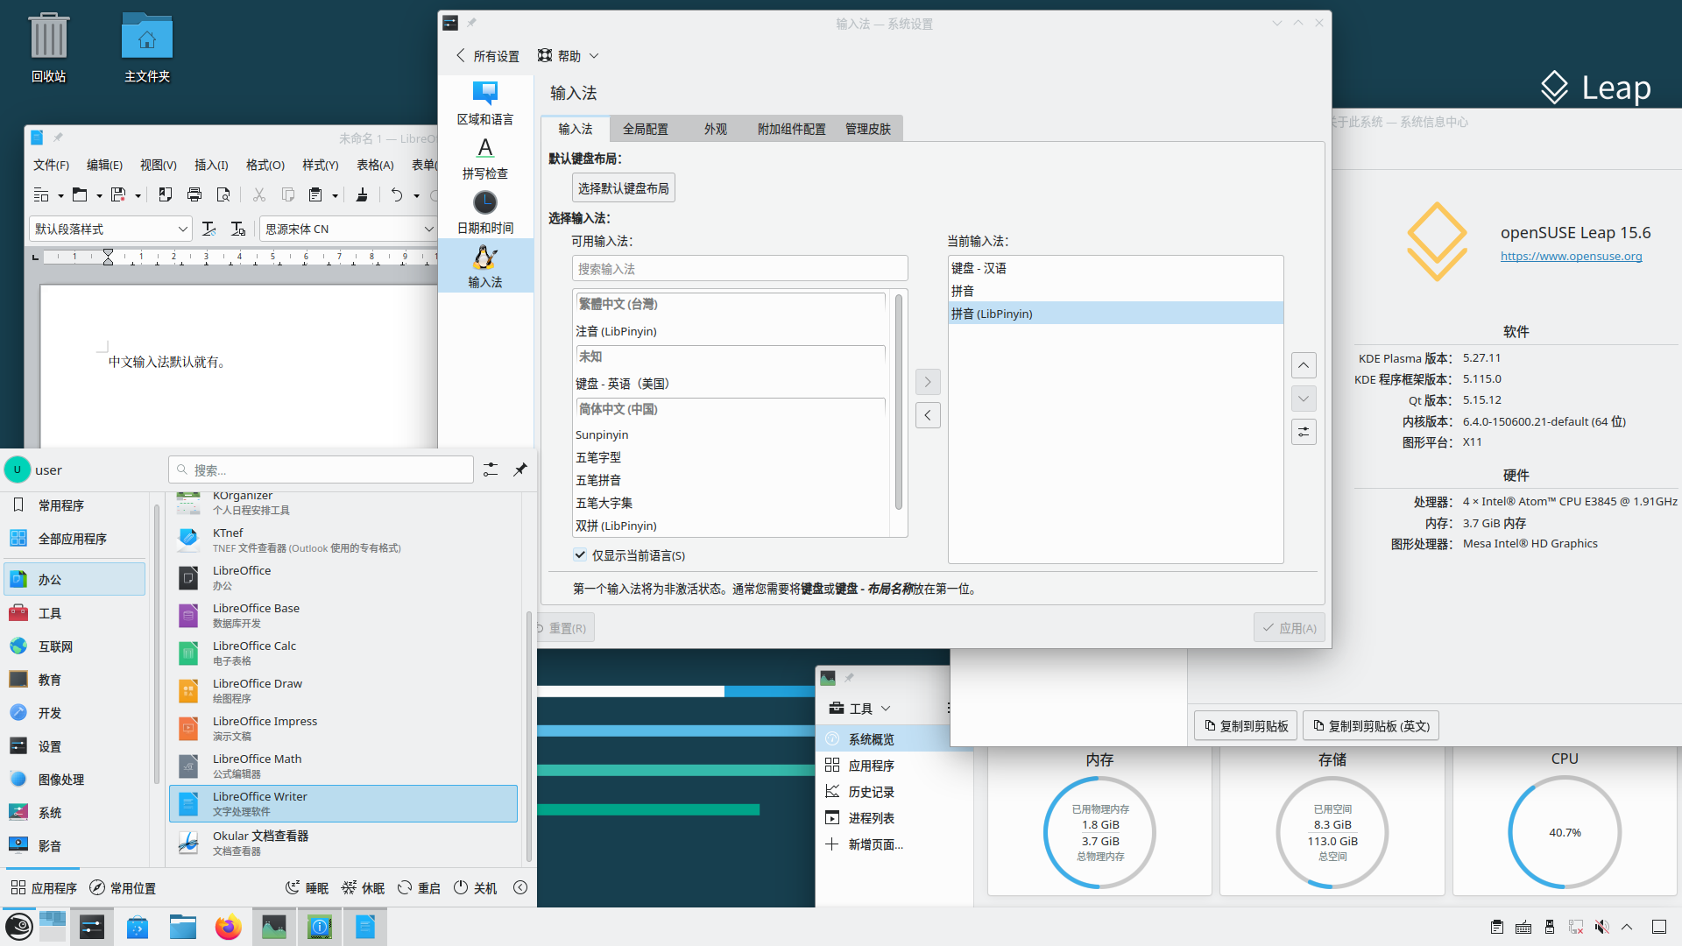Click the 选择默认键盘布局 button
Viewport: 1682px width, 946px height.
[624, 188]
